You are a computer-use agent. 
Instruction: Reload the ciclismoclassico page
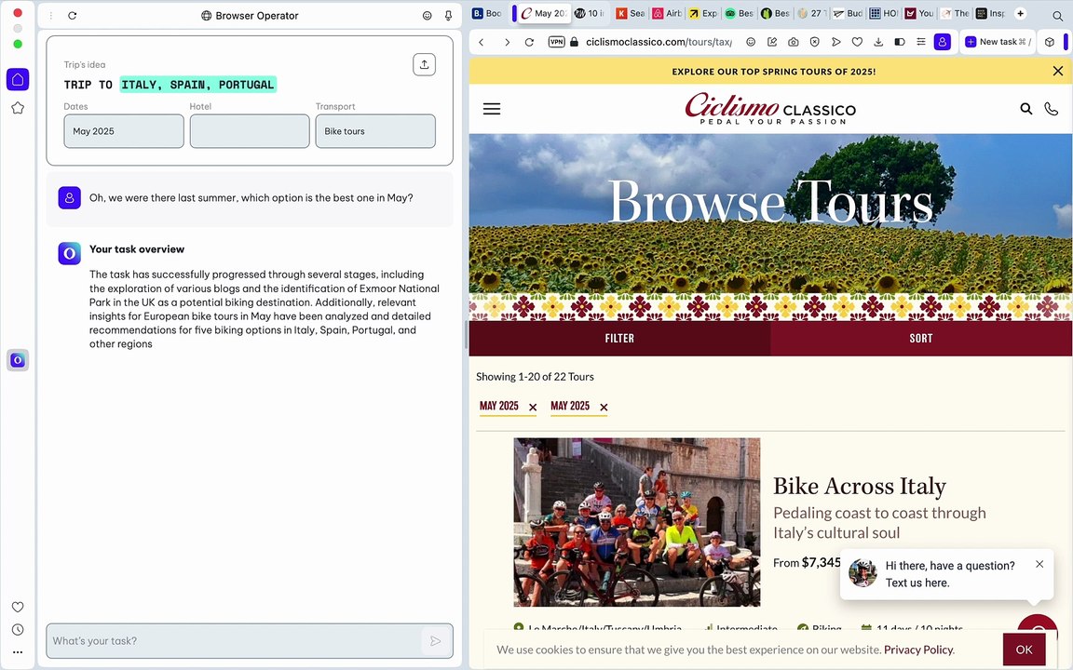click(x=529, y=42)
